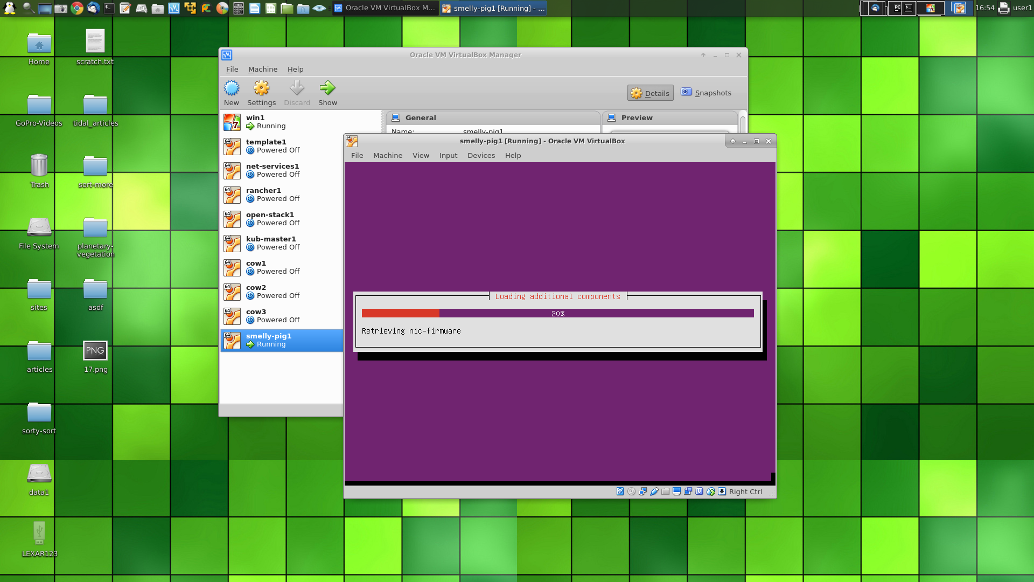1034x582 pixels.
Task: Click the display indicator in VM status bar
Action: 676,491
